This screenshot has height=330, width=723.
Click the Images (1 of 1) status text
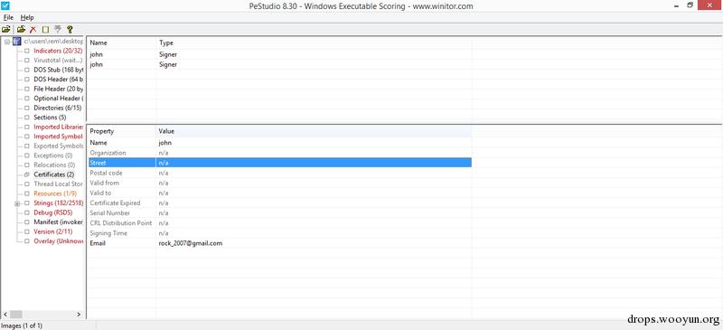[x=22, y=325]
